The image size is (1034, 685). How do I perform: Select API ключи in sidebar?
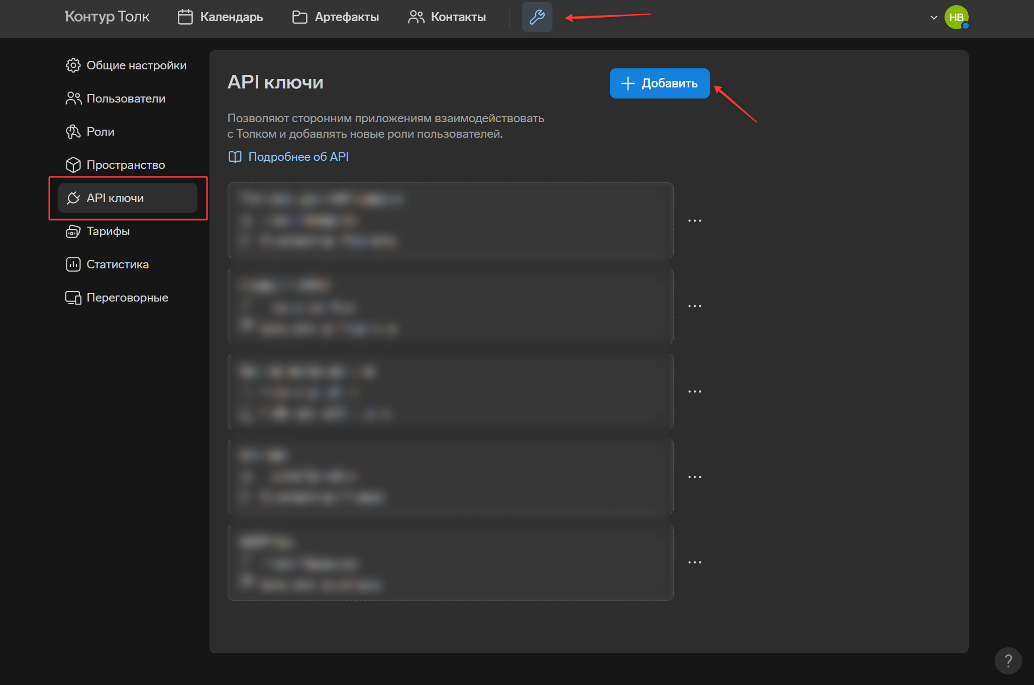tap(128, 198)
